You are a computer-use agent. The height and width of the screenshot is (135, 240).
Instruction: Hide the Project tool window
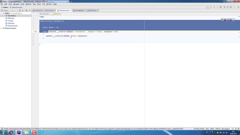30,10
